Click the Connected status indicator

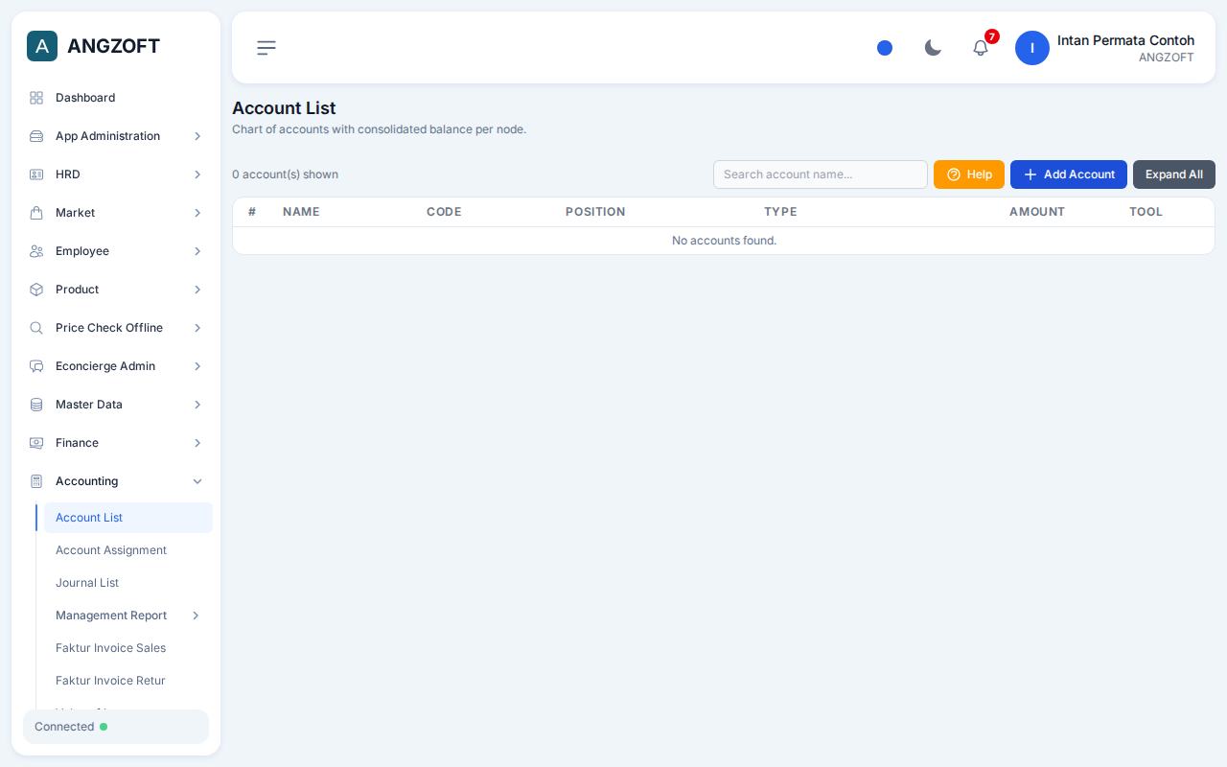[116, 727]
